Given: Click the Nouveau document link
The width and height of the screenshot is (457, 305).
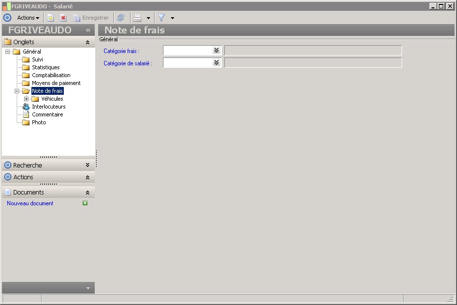Looking at the screenshot, I should 30,203.
